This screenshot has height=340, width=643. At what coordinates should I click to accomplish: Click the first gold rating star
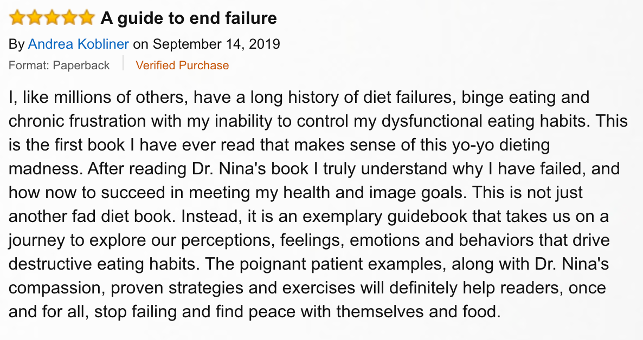[x=17, y=18]
